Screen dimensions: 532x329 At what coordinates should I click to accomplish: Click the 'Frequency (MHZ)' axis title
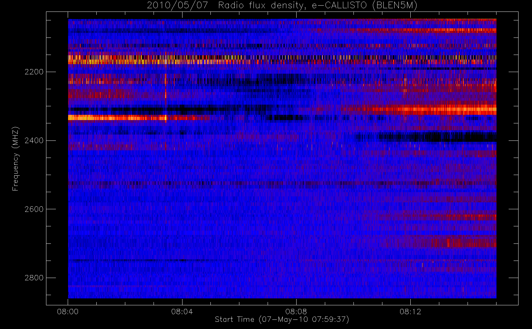point(15,159)
